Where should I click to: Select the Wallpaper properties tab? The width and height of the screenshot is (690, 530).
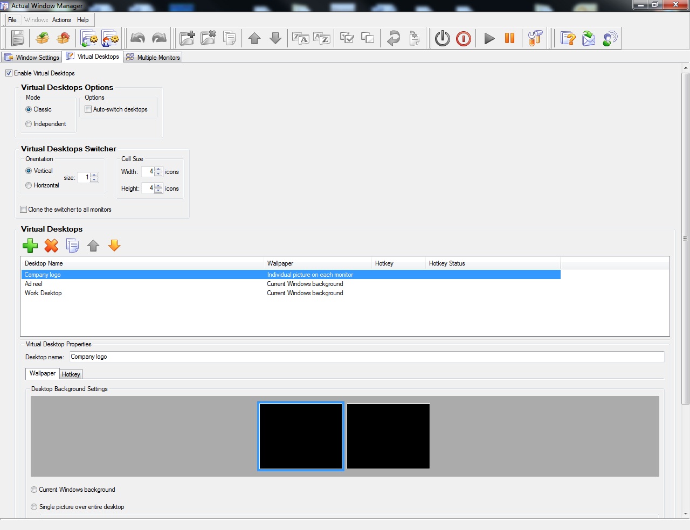click(43, 373)
